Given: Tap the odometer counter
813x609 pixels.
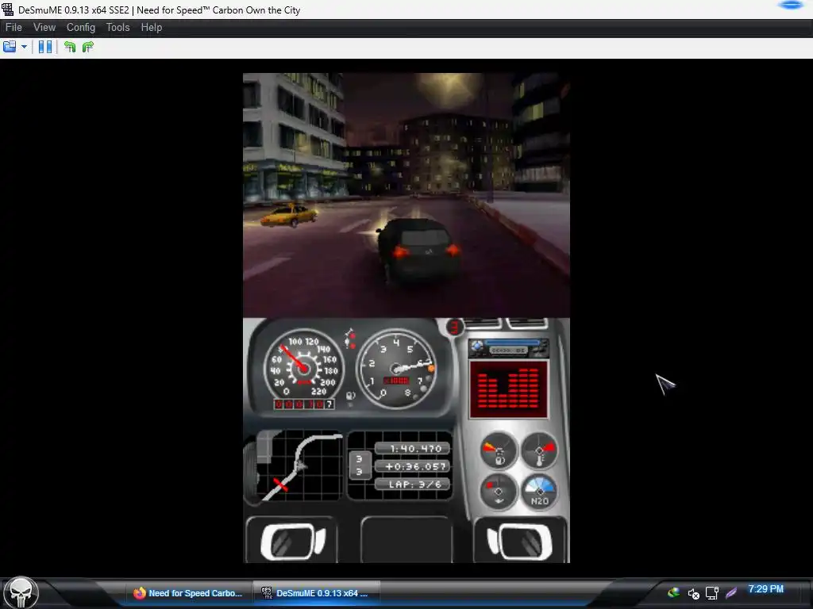Looking at the screenshot, I should point(304,404).
